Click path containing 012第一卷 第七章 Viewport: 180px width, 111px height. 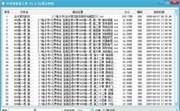point(78,41)
